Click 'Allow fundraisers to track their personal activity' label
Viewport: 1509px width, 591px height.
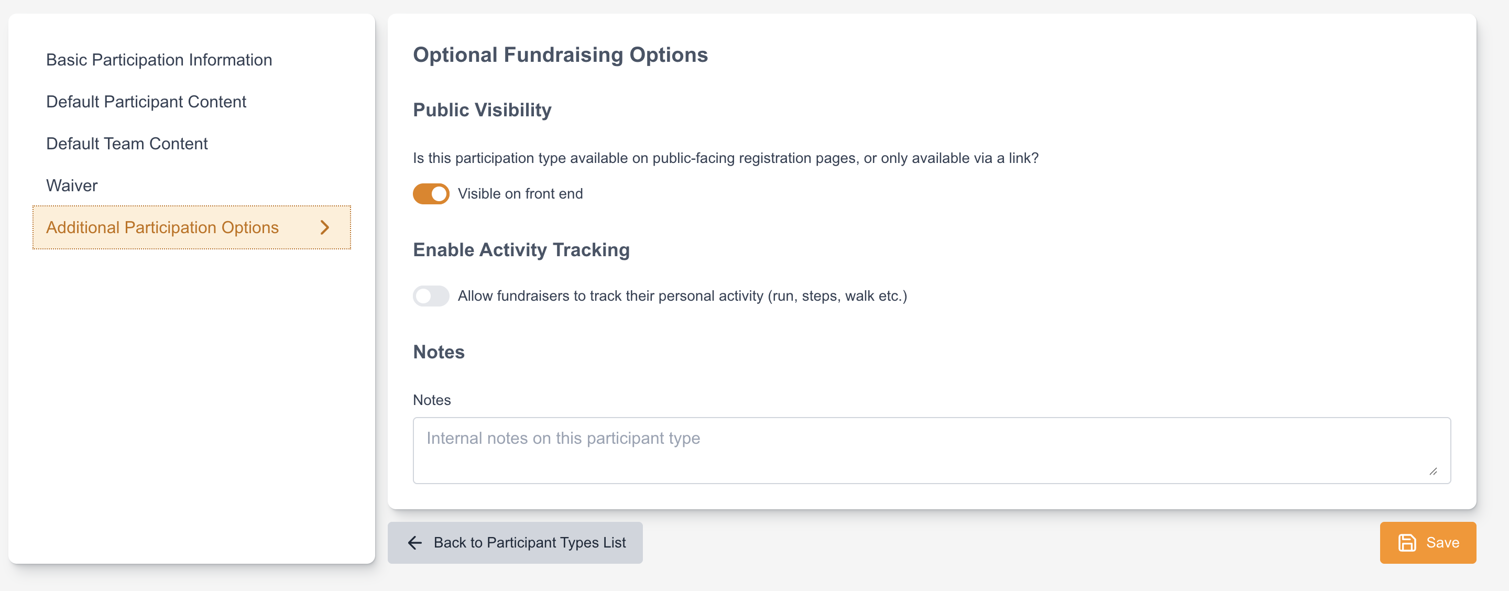pos(682,297)
